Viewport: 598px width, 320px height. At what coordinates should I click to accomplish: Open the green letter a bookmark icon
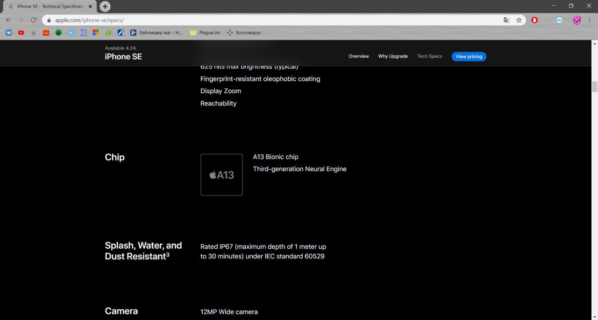[x=108, y=33]
